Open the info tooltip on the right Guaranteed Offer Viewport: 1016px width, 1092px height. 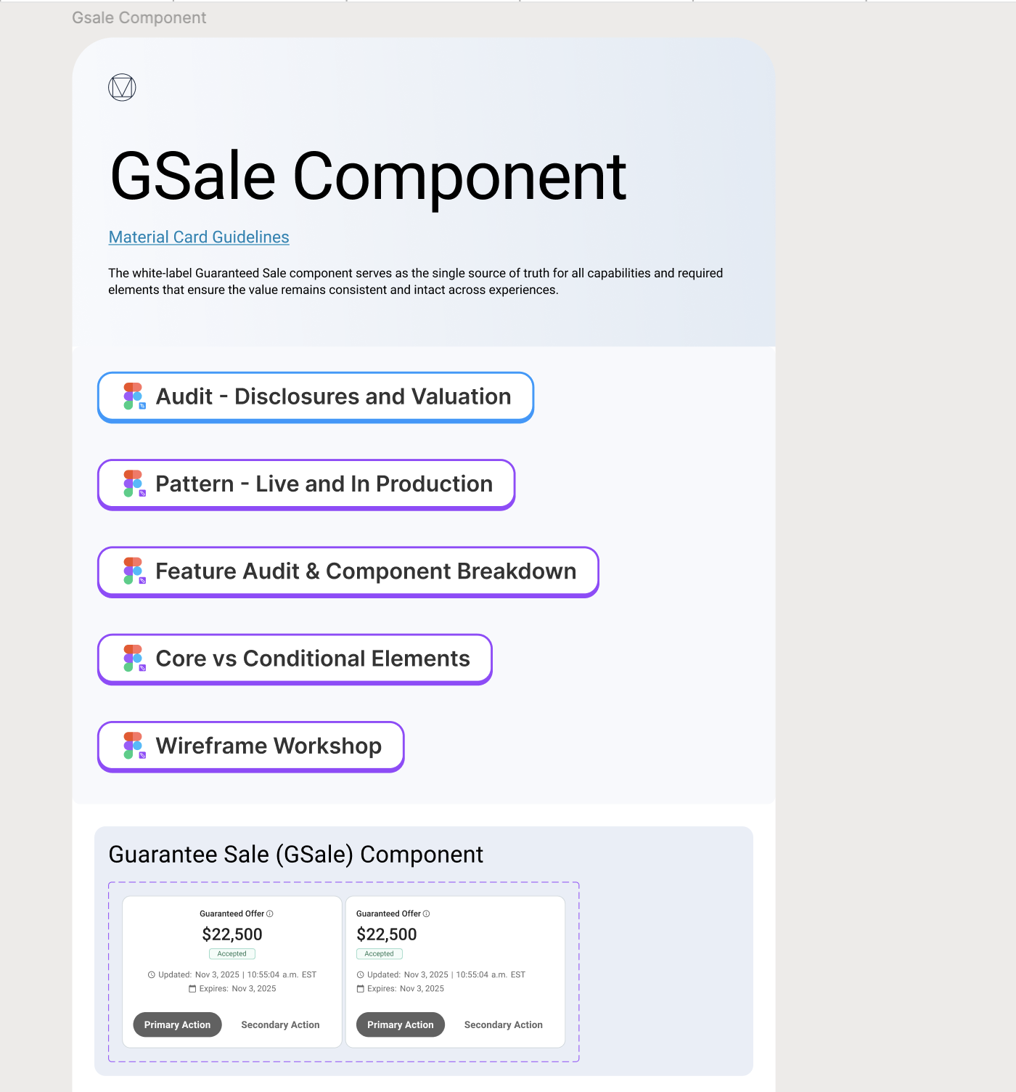pos(427,913)
